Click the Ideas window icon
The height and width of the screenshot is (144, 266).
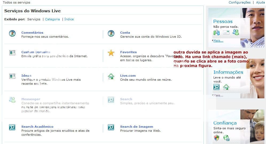[12, 76]
